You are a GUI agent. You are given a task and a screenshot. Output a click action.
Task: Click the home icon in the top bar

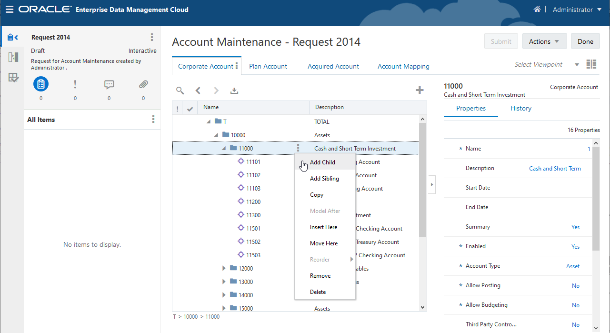click(537, 9)
